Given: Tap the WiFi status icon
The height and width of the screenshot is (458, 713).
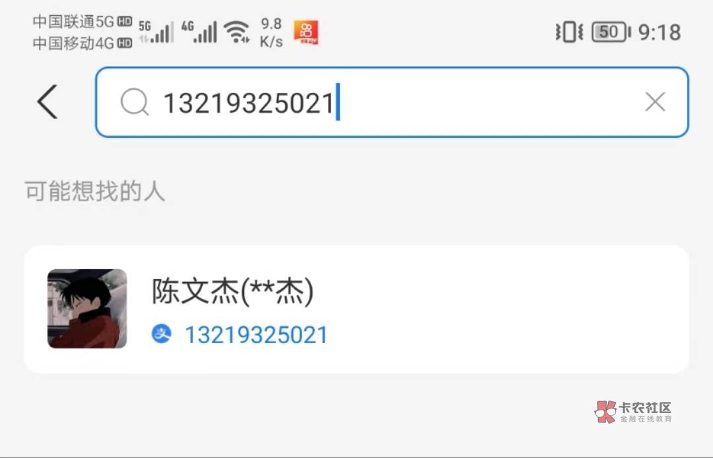Looking at the screenshot, I should click(x=236, y=32).
